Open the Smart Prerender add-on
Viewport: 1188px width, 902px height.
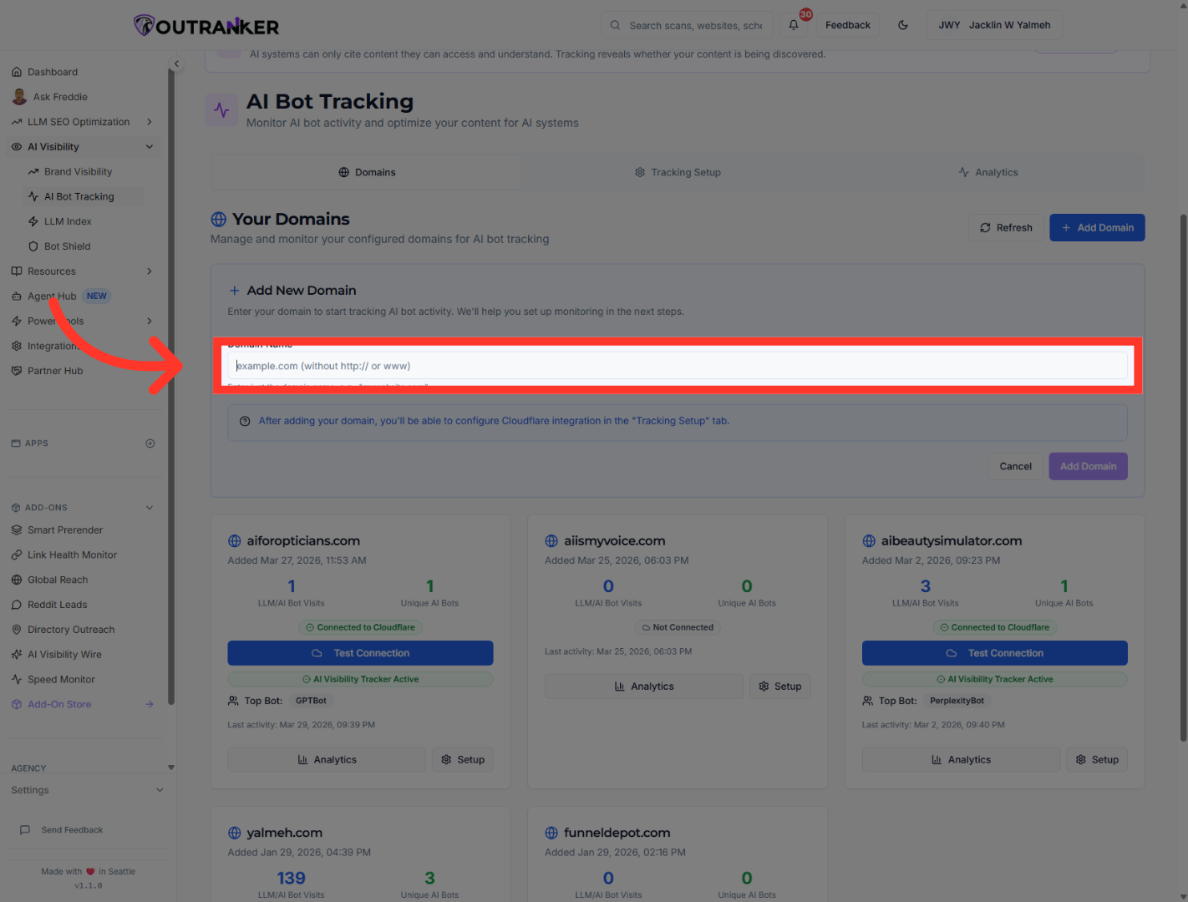[x=64, y=530]
